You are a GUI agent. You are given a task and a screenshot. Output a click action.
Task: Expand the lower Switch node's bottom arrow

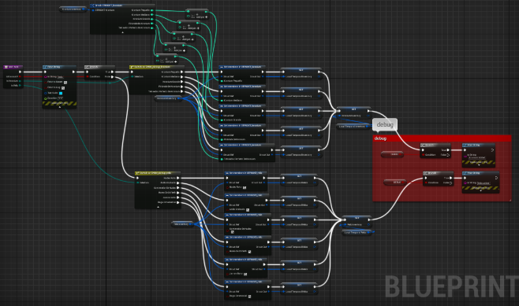pyautogui.click(x=158, y=207)
